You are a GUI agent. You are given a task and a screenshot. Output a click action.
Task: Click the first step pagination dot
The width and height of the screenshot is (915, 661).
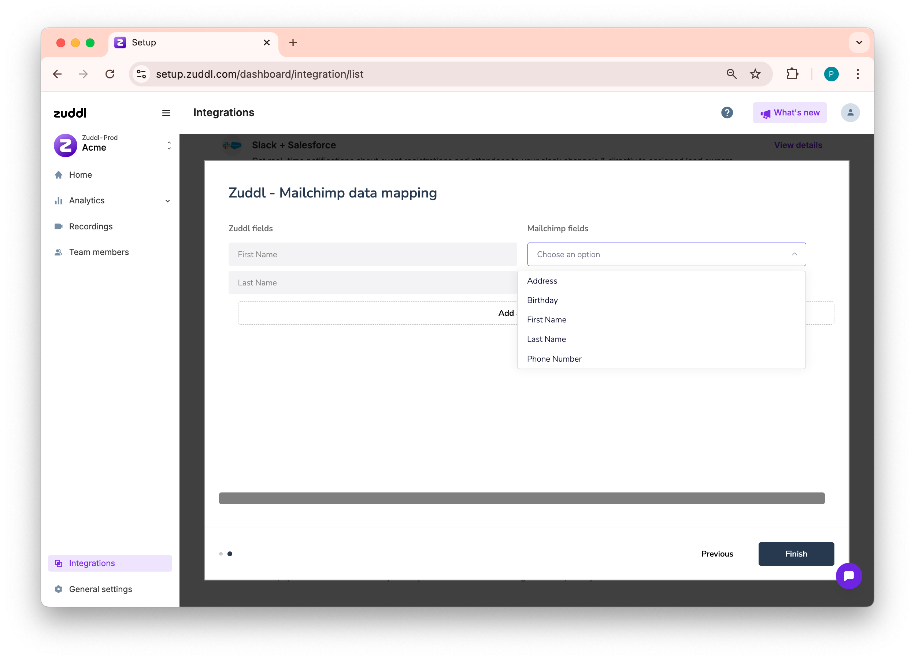coord(221,554)
